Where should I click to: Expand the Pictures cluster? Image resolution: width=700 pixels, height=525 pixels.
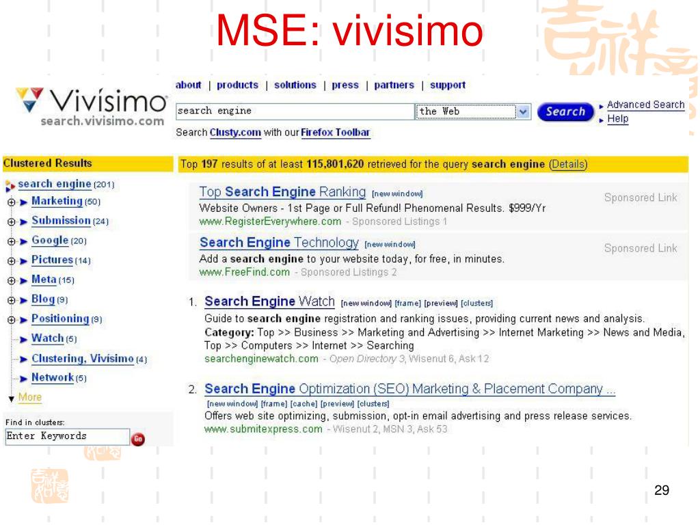pyautogui.click(x=12, y=261)
